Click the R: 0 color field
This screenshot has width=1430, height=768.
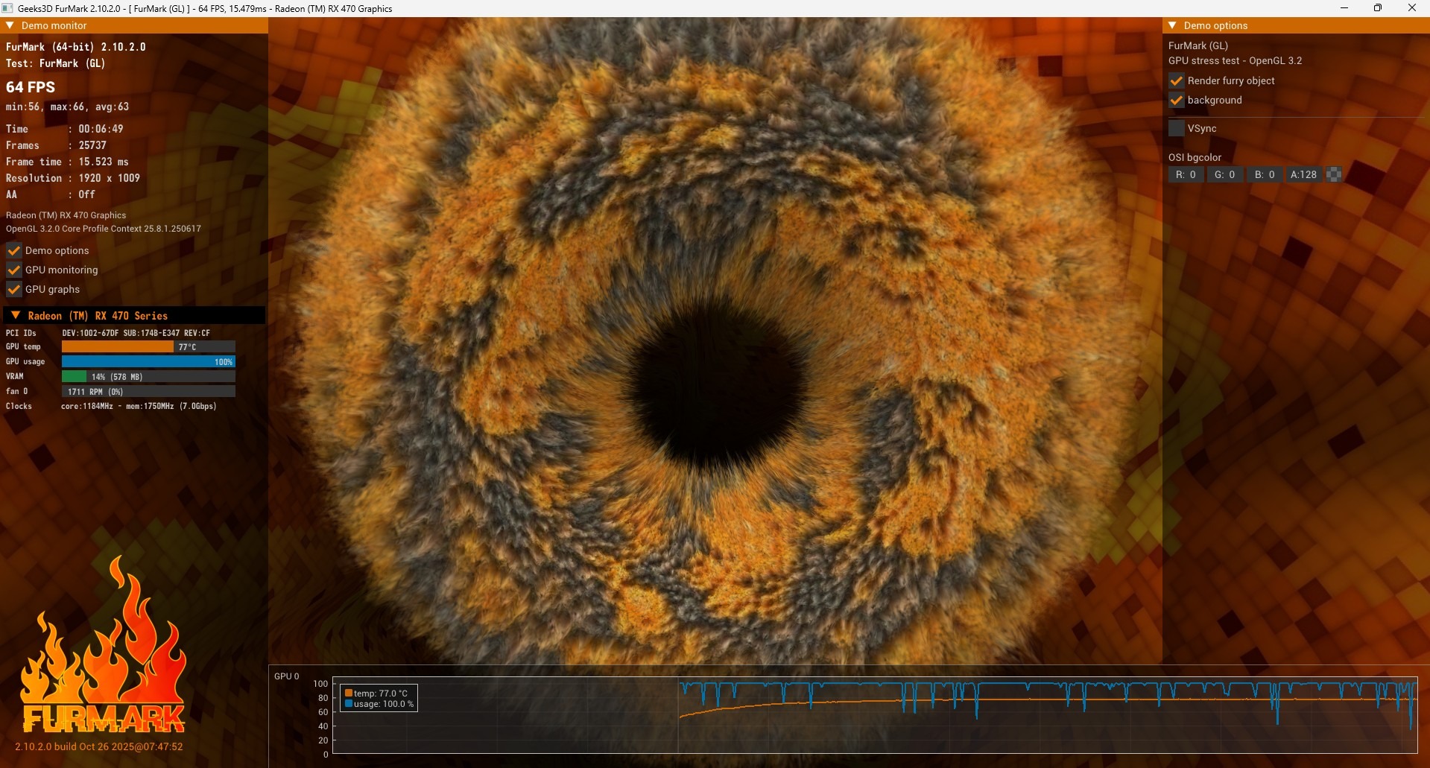1186,174
